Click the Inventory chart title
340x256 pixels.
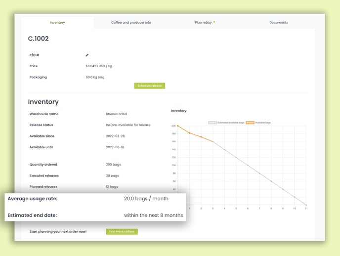tap(179, 111)
